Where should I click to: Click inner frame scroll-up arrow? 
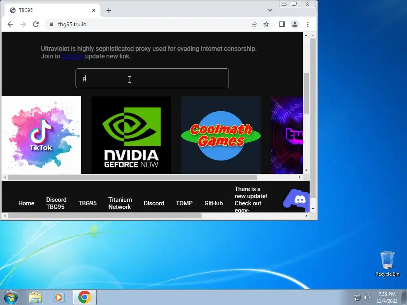click(x=306, y=35)
